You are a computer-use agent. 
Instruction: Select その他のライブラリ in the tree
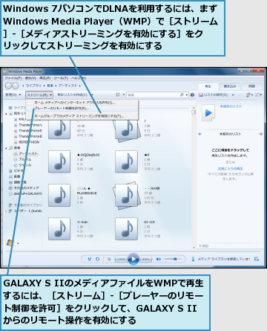pos(25,205)
